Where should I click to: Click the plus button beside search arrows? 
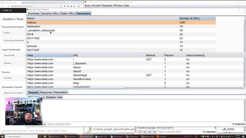150,132
